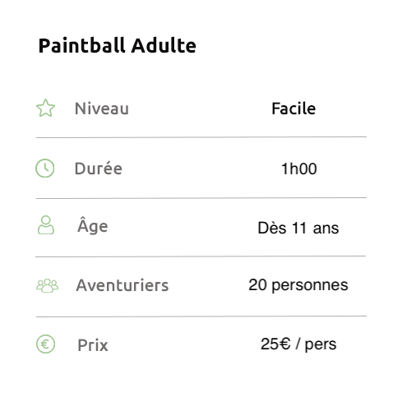Click the clock icon beside Durée
The image size is (411, 411).
[45, 168]
